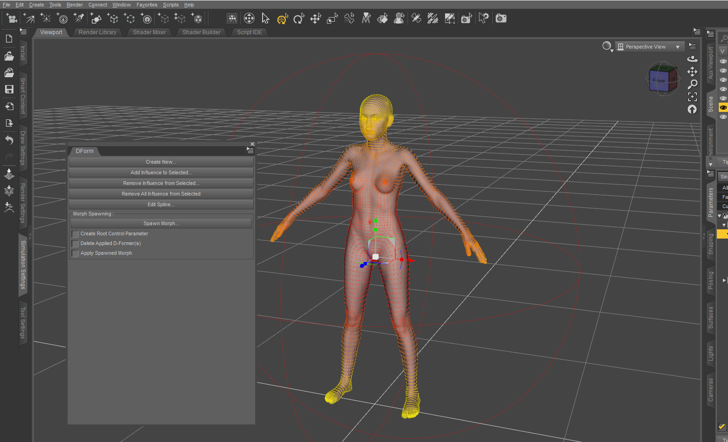Enable Create Root Control Parameter checkbox
The height and width of the screenshot is (442, 728).
pos(75,234)
